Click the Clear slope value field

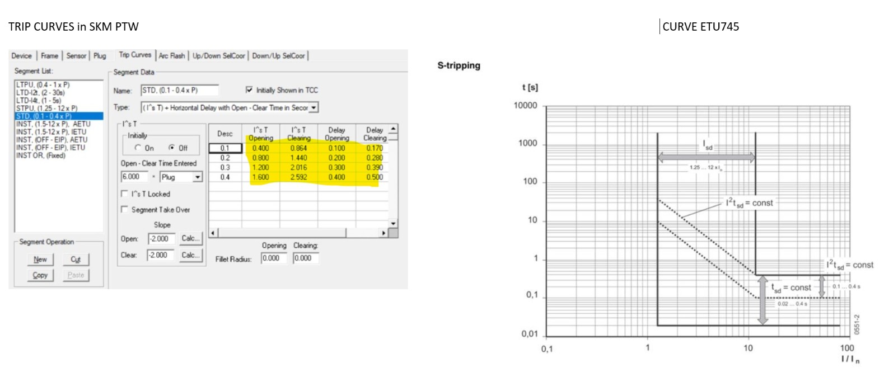pos(161,255)
